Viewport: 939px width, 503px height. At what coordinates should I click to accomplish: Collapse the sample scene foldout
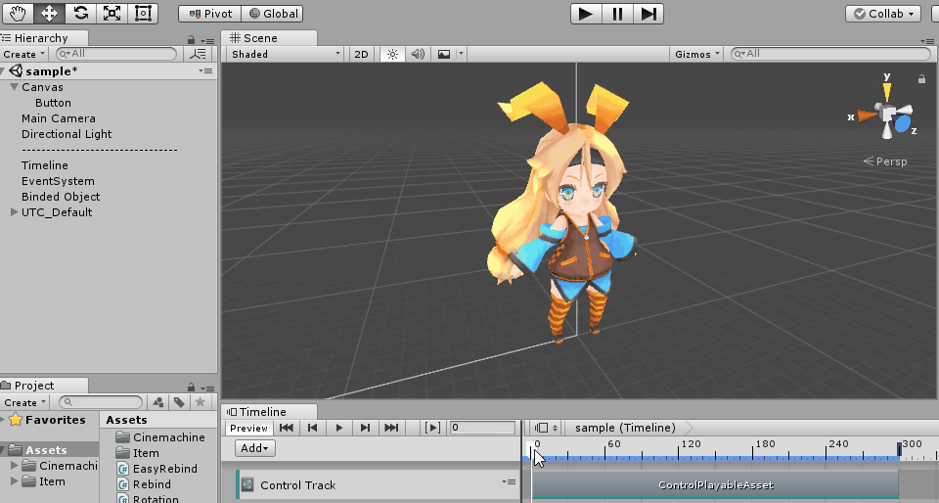point(4,71)
